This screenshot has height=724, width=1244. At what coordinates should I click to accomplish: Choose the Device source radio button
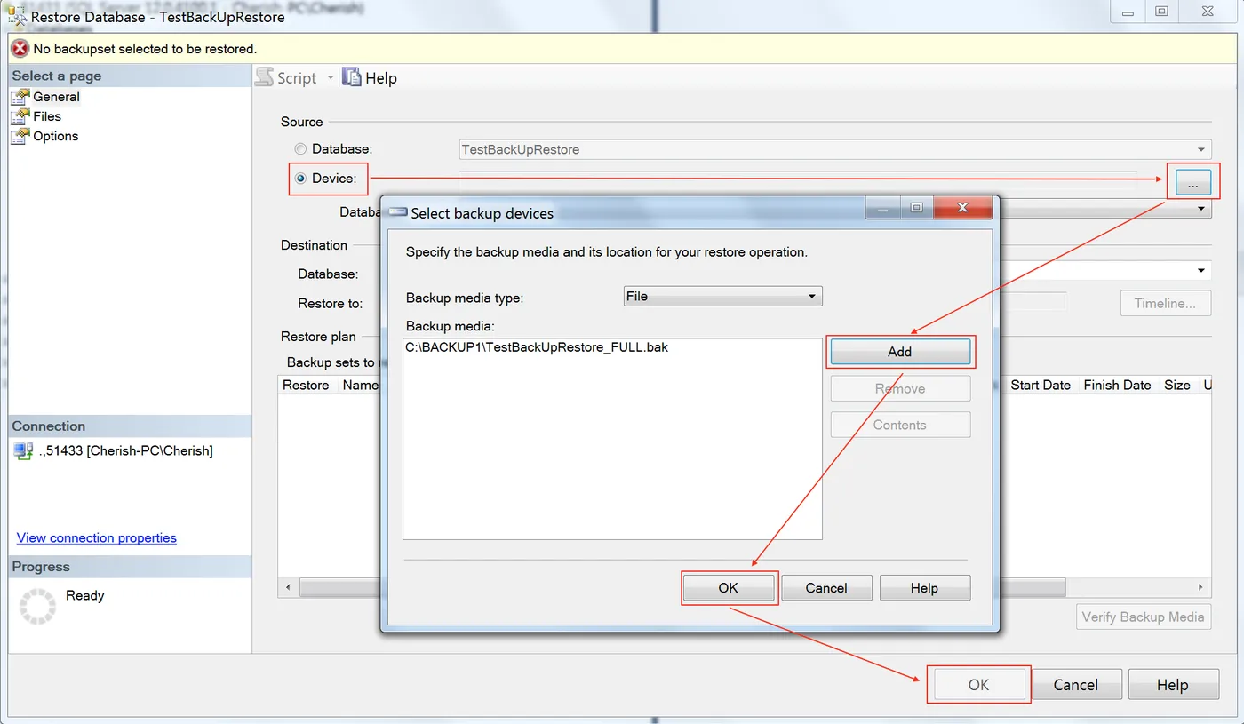click(300, 179)
